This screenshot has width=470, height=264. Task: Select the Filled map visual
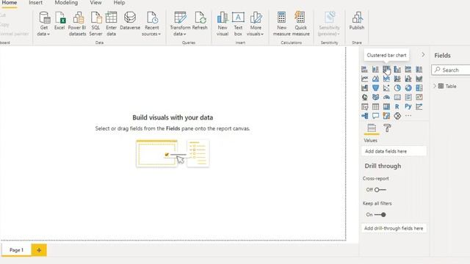375,98
